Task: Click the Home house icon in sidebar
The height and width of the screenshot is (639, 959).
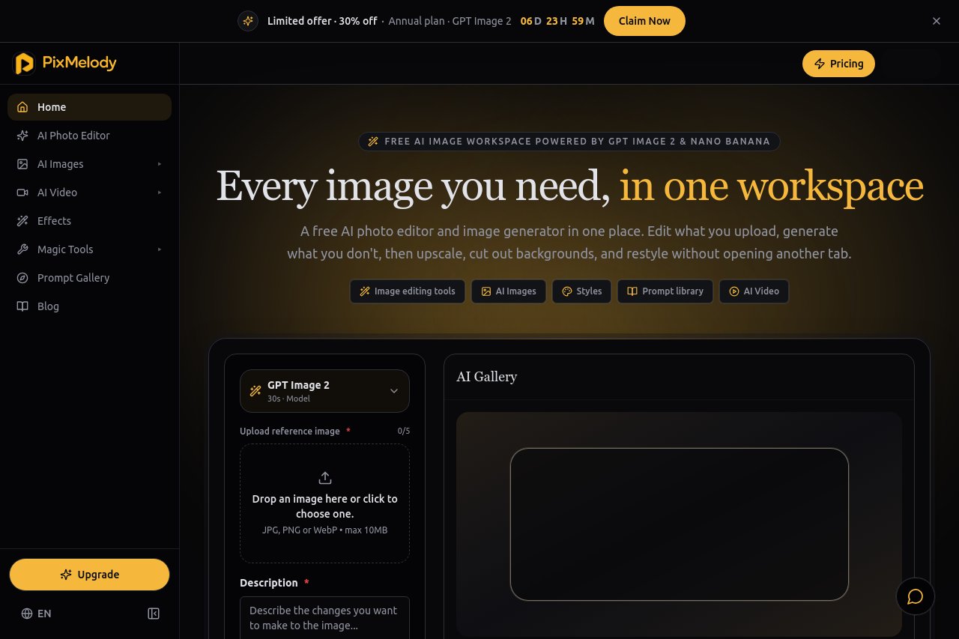Action: [x=22, y=107]
